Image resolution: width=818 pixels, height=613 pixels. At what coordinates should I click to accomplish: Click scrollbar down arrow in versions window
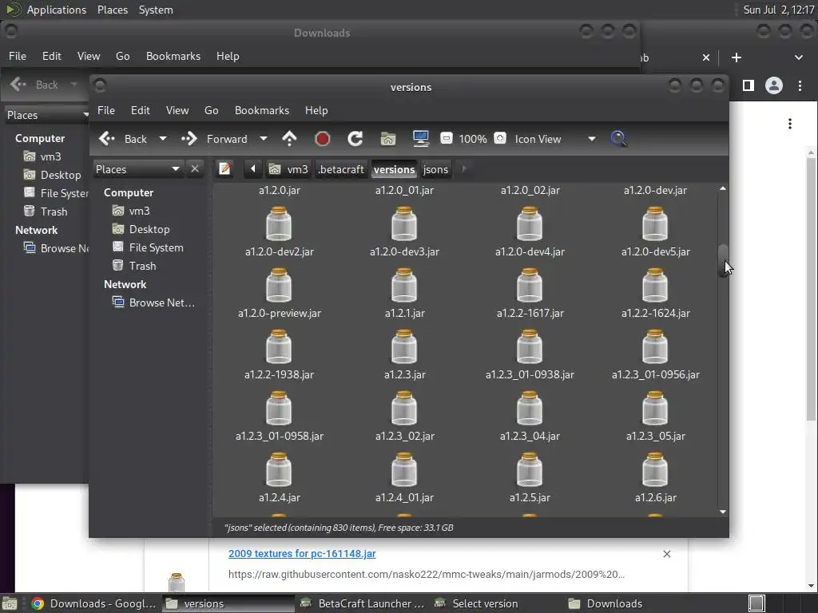point(722,512)
